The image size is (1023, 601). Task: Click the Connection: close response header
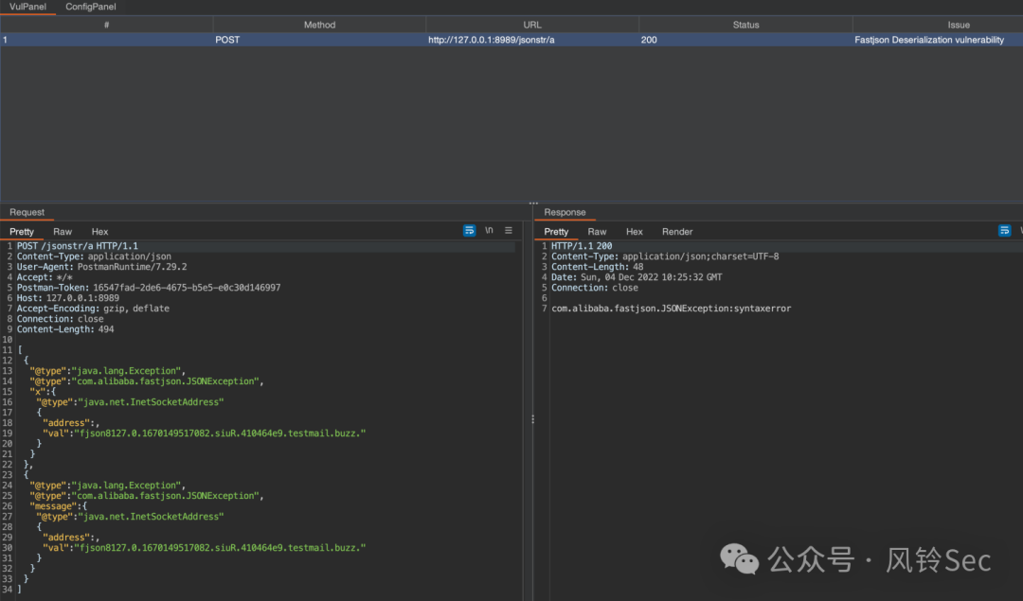pyautogui.click(x=595, y=288)
